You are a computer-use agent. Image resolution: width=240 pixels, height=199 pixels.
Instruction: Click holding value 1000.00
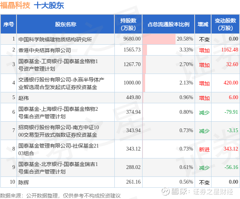132,83
